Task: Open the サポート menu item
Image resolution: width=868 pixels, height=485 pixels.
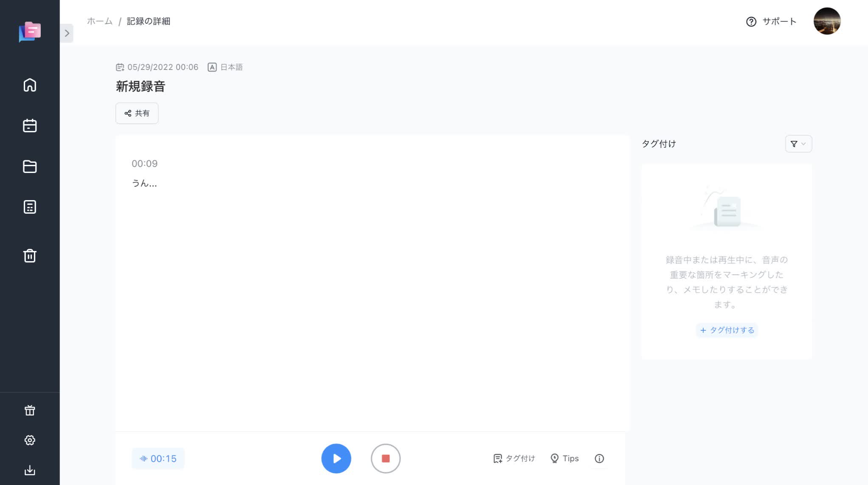Action: (x=771, y=22)
